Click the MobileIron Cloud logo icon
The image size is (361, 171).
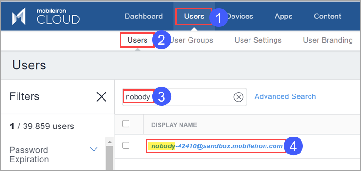[x=18, y=16]
